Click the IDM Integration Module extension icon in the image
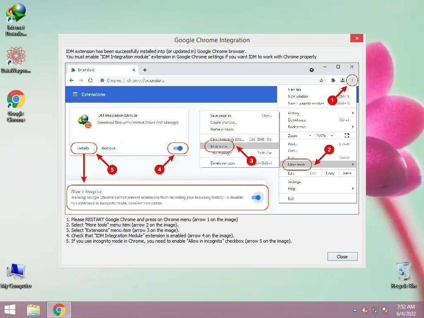This screenshot has height=318, width=424. (84, 121)
